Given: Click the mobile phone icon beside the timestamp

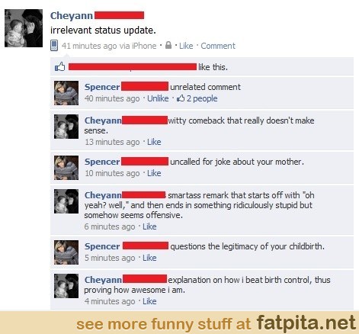Looking at the screenshot, I should coord(54,46).
